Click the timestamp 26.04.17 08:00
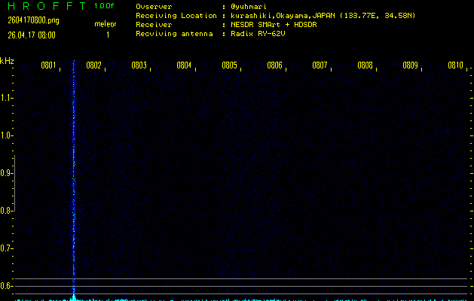Screen dimensions: 474x301 pos(32,35)
